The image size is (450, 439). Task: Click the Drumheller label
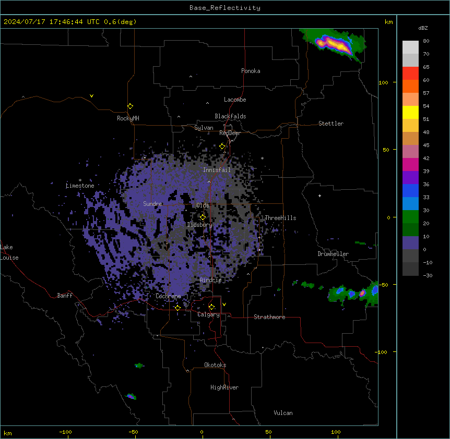coord(333,254)
